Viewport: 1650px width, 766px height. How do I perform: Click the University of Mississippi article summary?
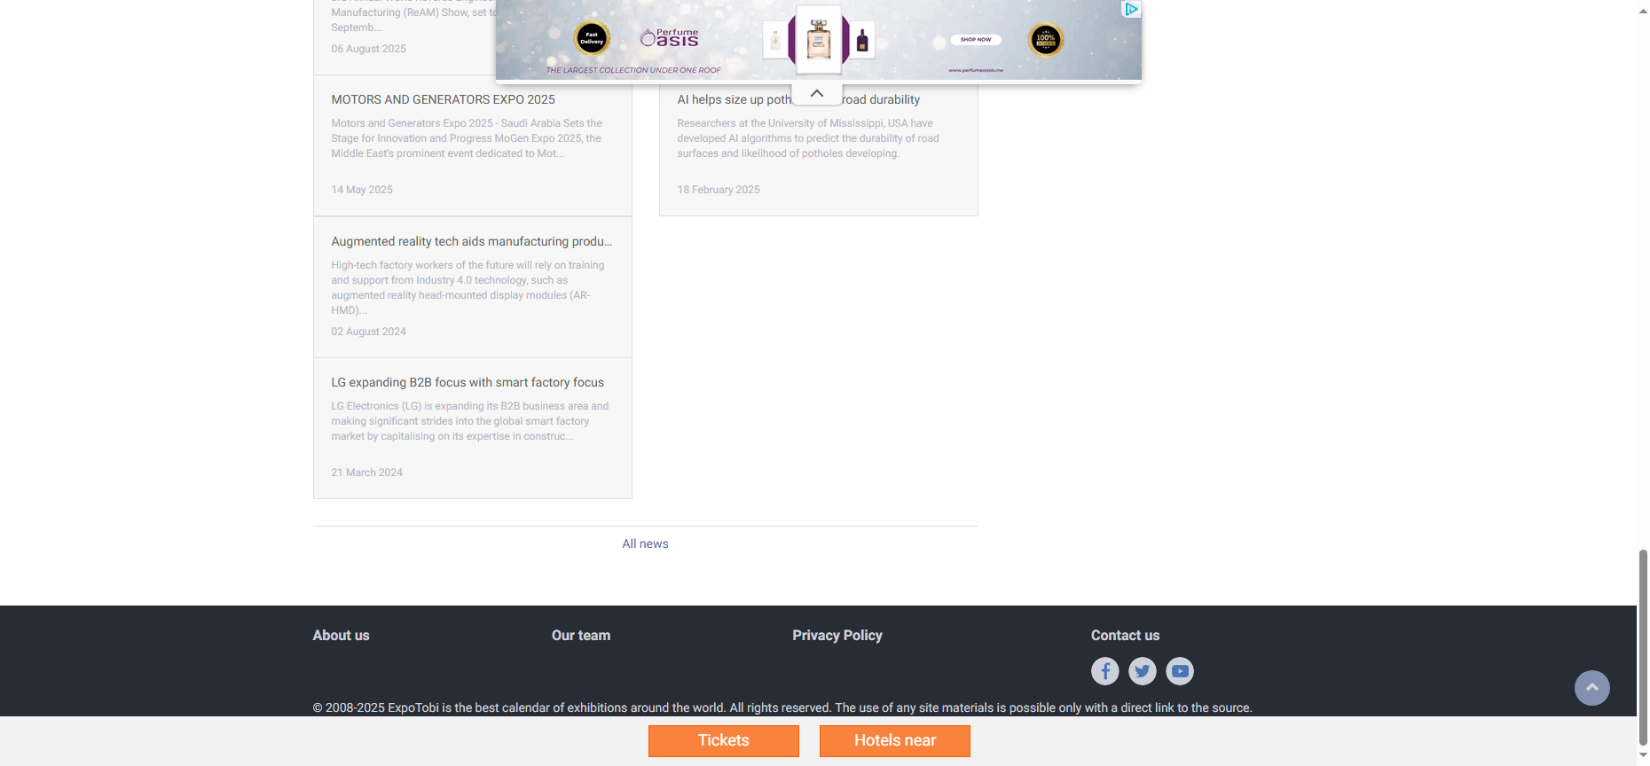click(808, 138)
